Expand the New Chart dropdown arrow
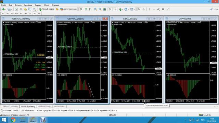 pyautogui.click(x=5, y=9)
